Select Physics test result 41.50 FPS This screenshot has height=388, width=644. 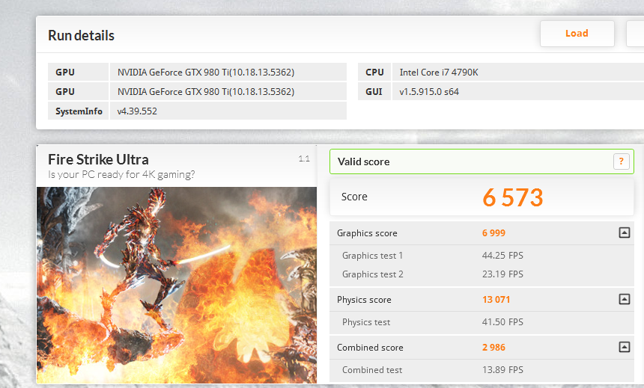pyautogui.click(x=502, y=322)
